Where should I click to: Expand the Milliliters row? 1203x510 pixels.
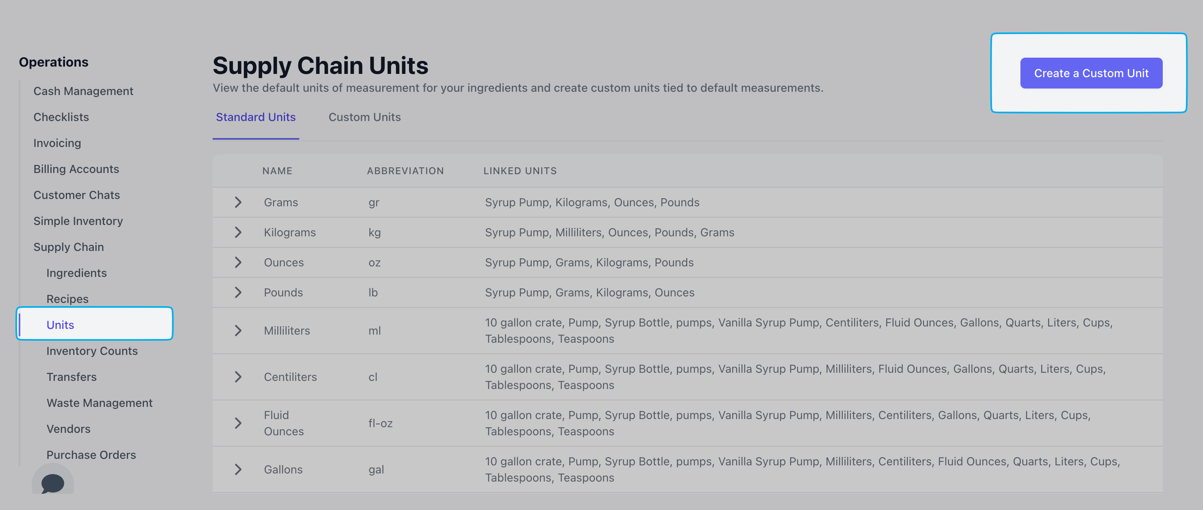238,331
